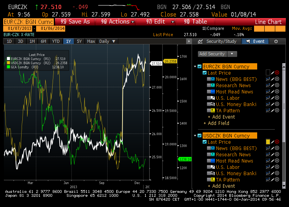Select the 5Y time range tab
The width and height of the screenshot is (289, 207).
pos(79,41)
